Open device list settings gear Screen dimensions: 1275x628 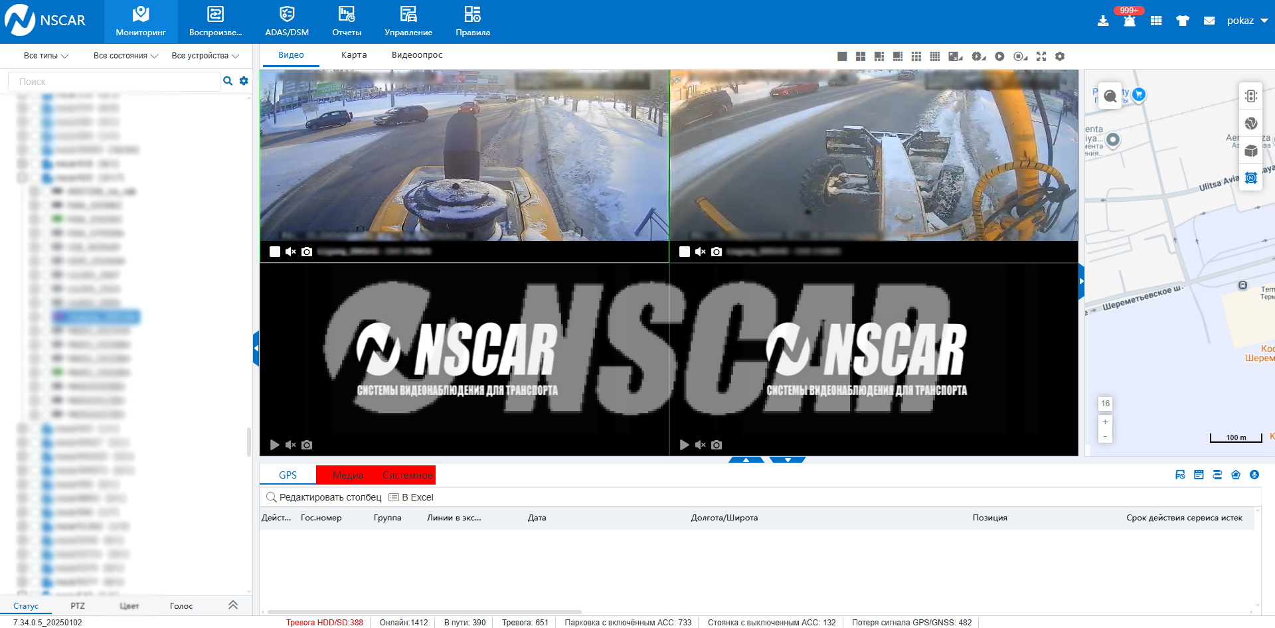point(244,81)
